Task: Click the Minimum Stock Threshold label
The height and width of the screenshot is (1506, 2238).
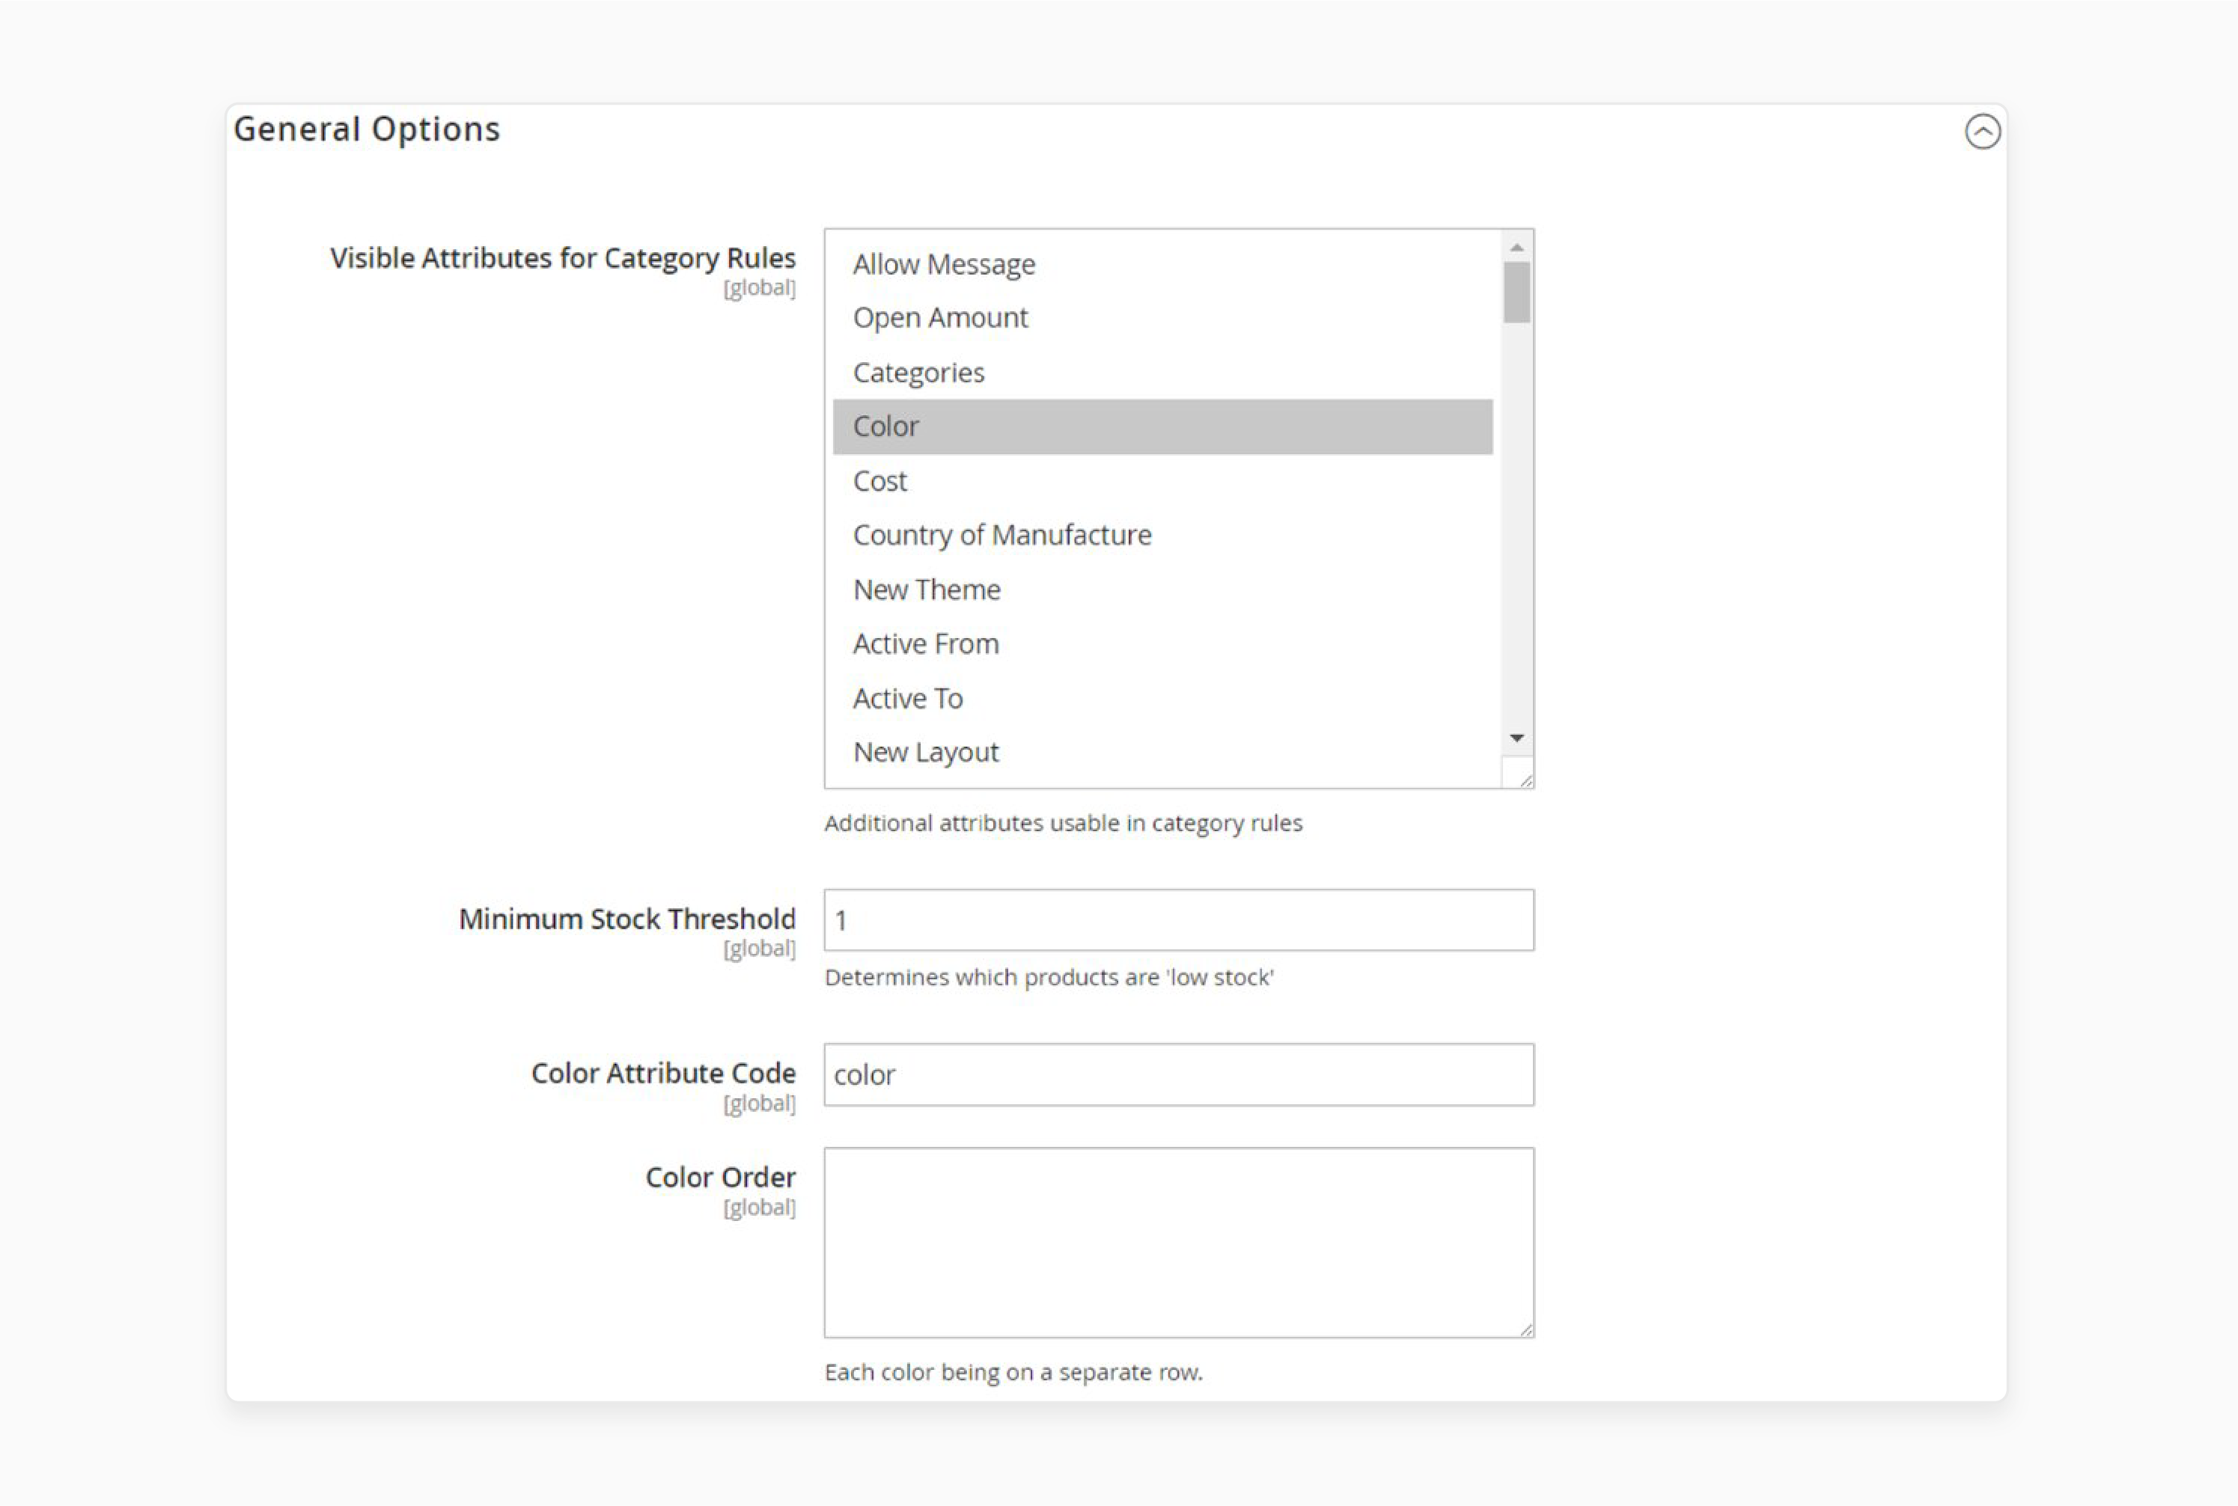Action: [x=626, y=919]
